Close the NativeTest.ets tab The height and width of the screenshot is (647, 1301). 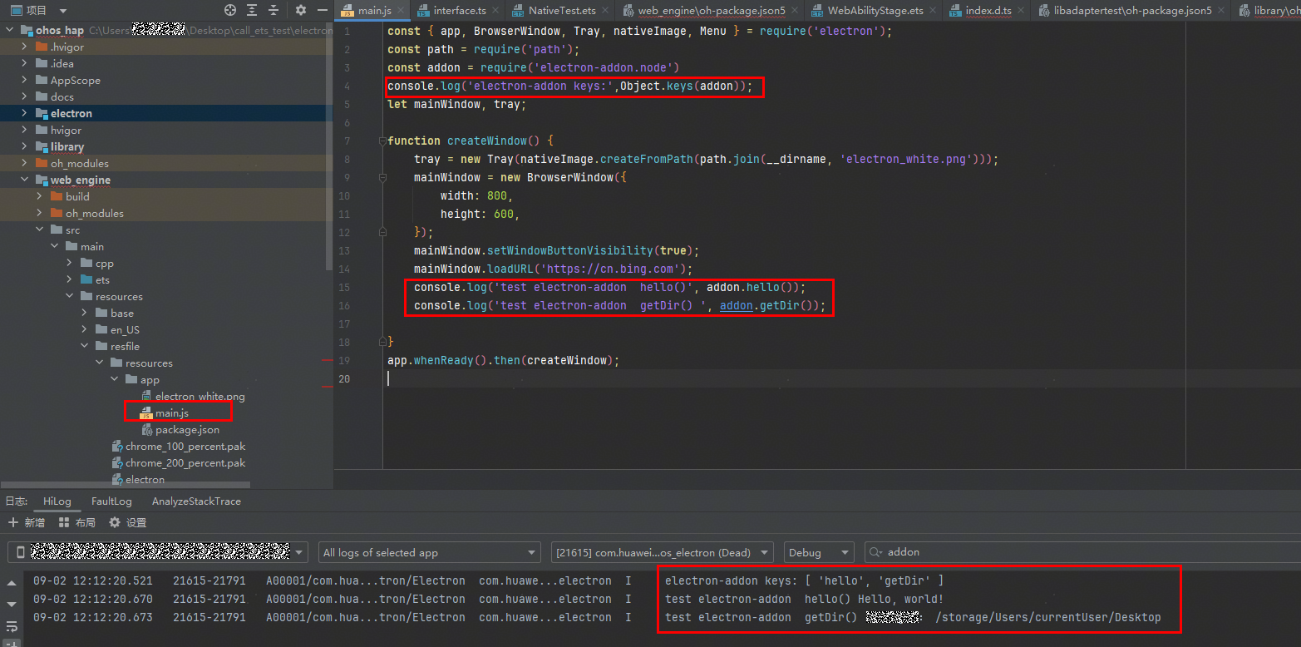click(x=605, y=11)
